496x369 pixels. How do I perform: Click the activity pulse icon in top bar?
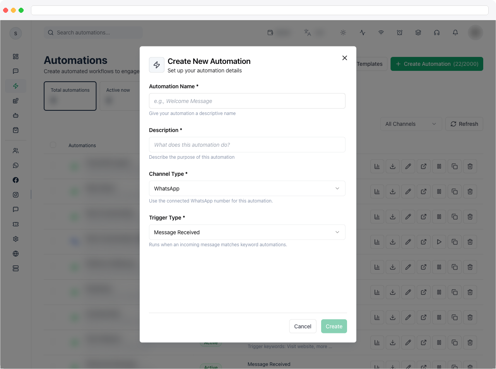pos(363,33)
